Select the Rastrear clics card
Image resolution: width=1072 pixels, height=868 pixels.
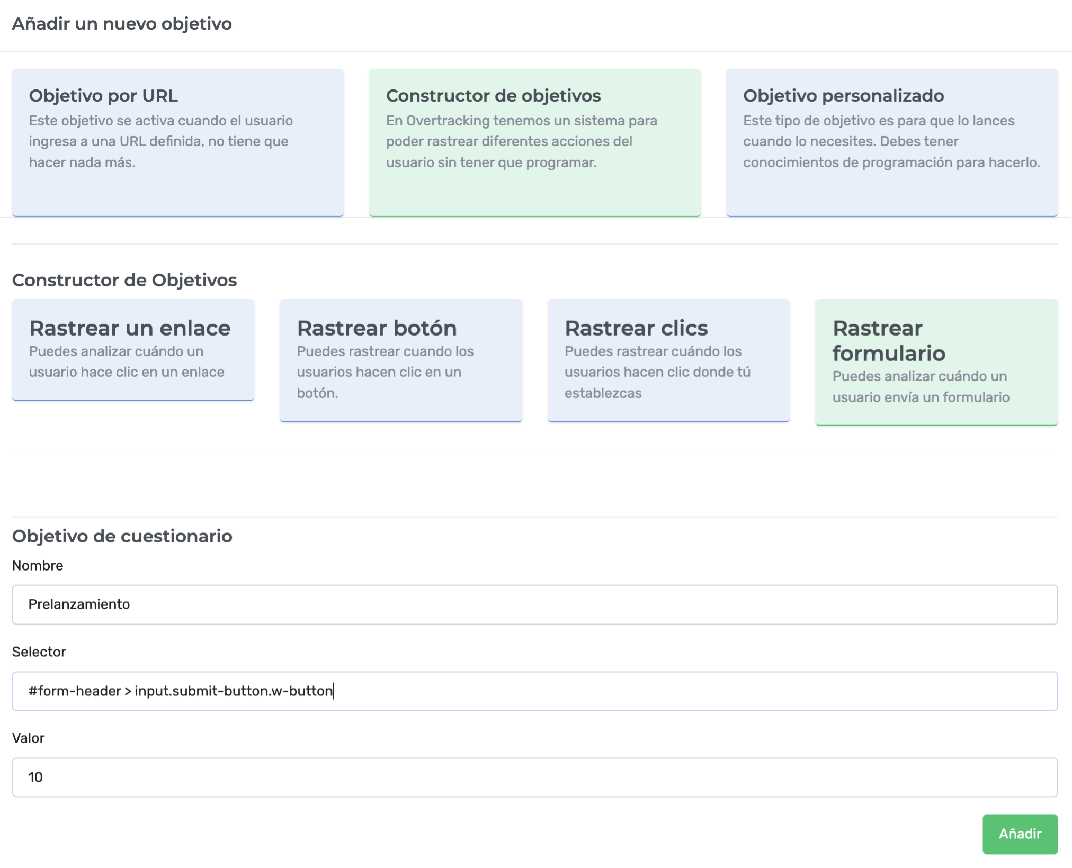point(668,360)
